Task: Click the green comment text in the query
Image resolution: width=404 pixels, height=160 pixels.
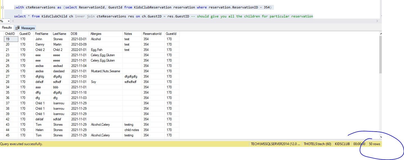Action: click(x=252, y=16)
